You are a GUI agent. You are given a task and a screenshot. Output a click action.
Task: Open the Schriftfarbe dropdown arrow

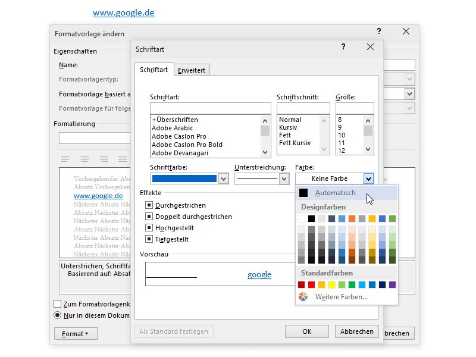224,179
